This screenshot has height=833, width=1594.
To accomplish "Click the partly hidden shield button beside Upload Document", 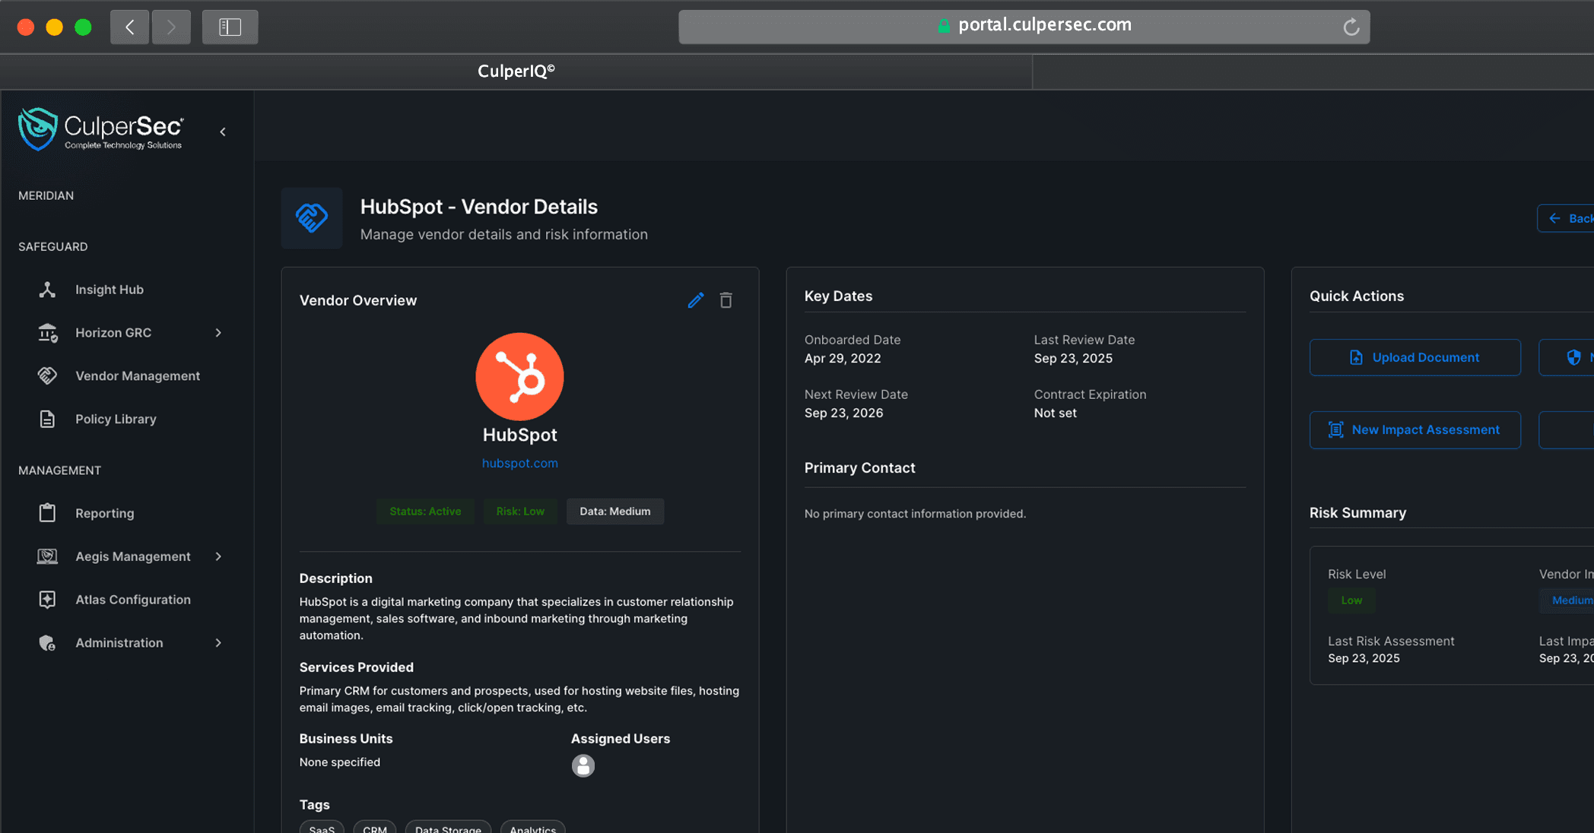I will pos(1567,357).
